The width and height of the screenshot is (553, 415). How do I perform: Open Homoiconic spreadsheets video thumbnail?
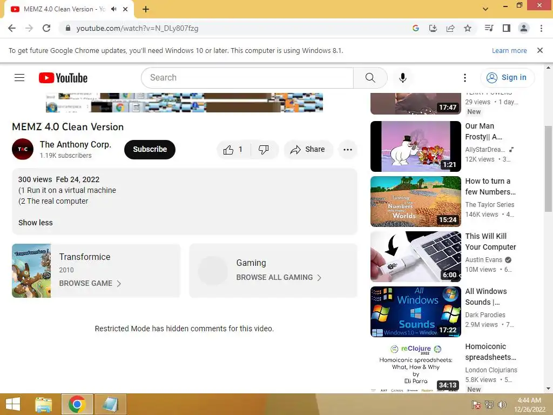coord(415,367)
